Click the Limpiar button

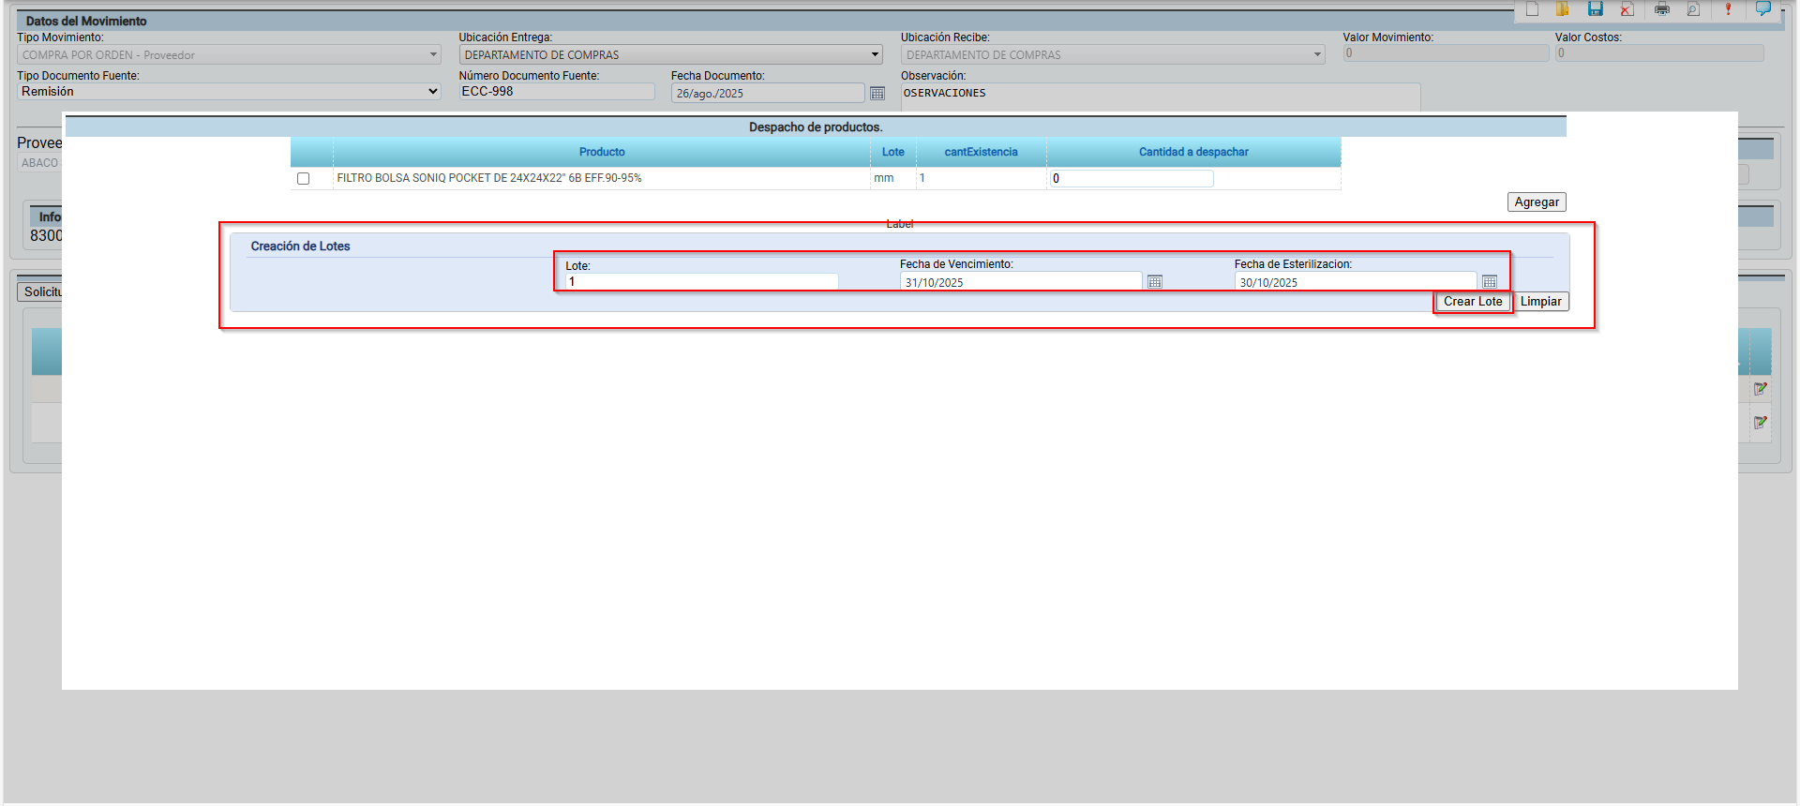[1540, 302]
